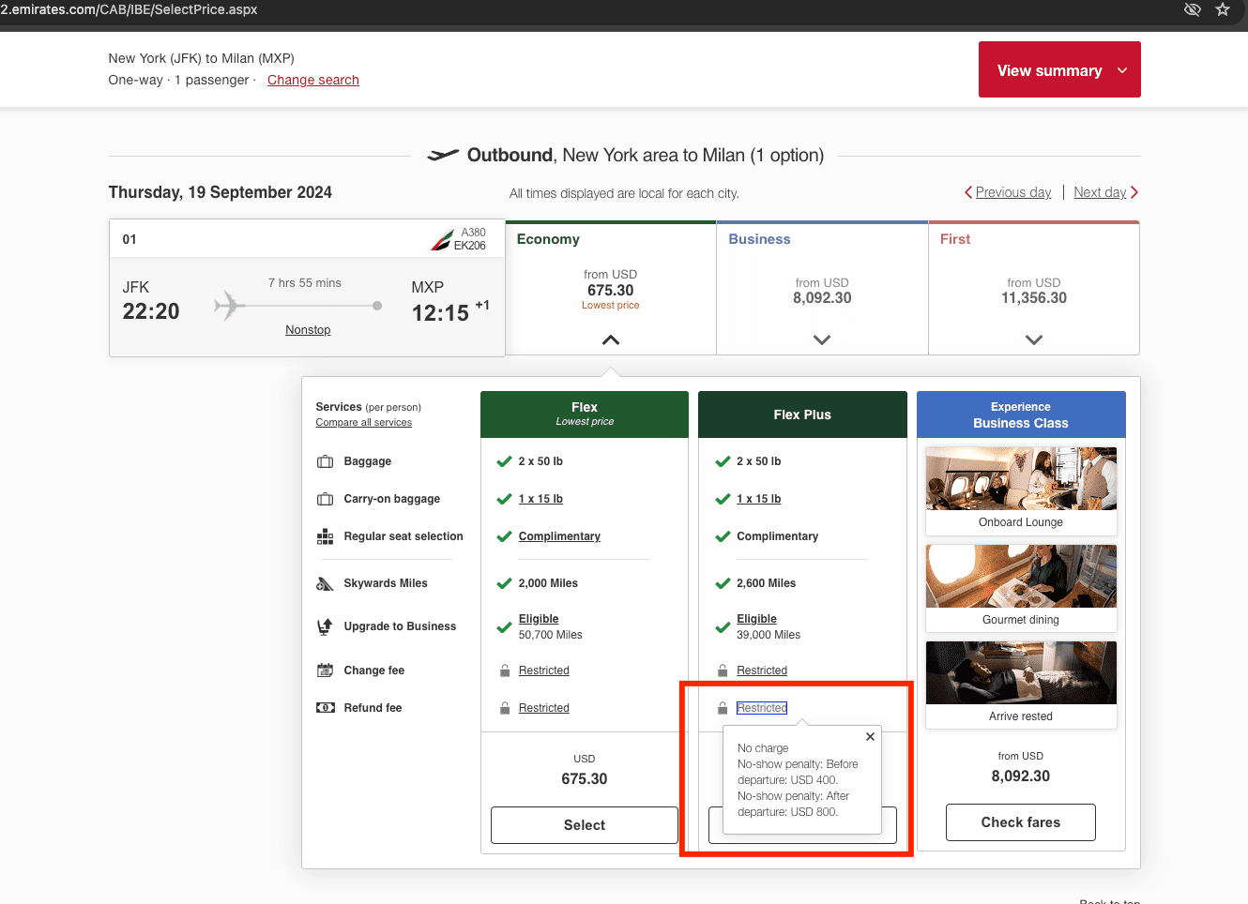
Task: Click the bookmark star icon in address bar
Action: pos(1222,9)
